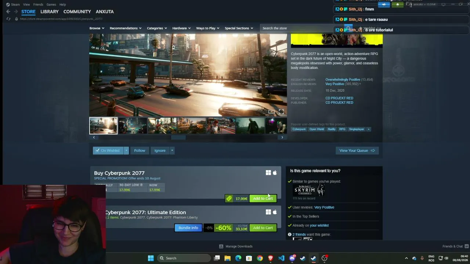Open Windows Start menu
Image resolution: width=470 pixels, height=264 pixels.
point(151,258)
